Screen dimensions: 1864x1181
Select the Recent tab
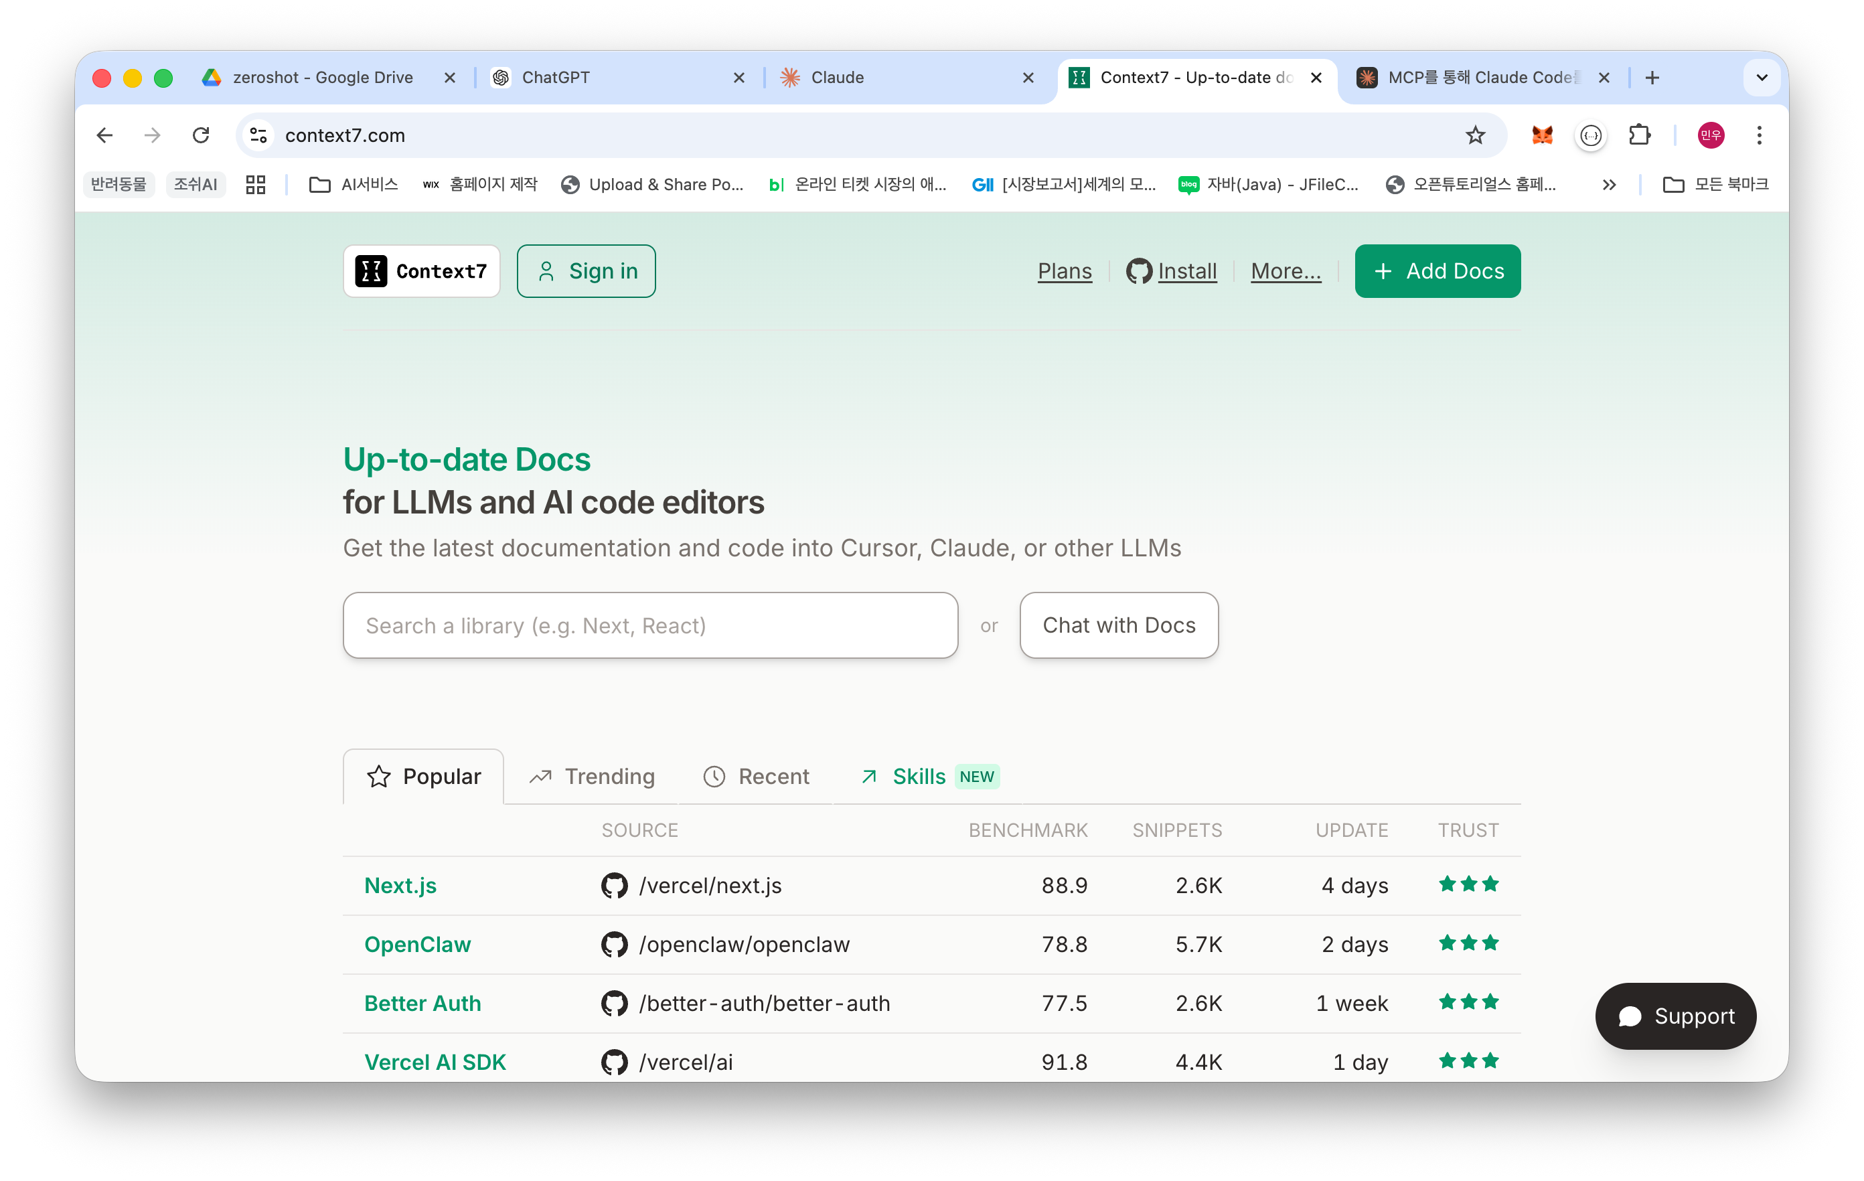click(x=755, y=776)
